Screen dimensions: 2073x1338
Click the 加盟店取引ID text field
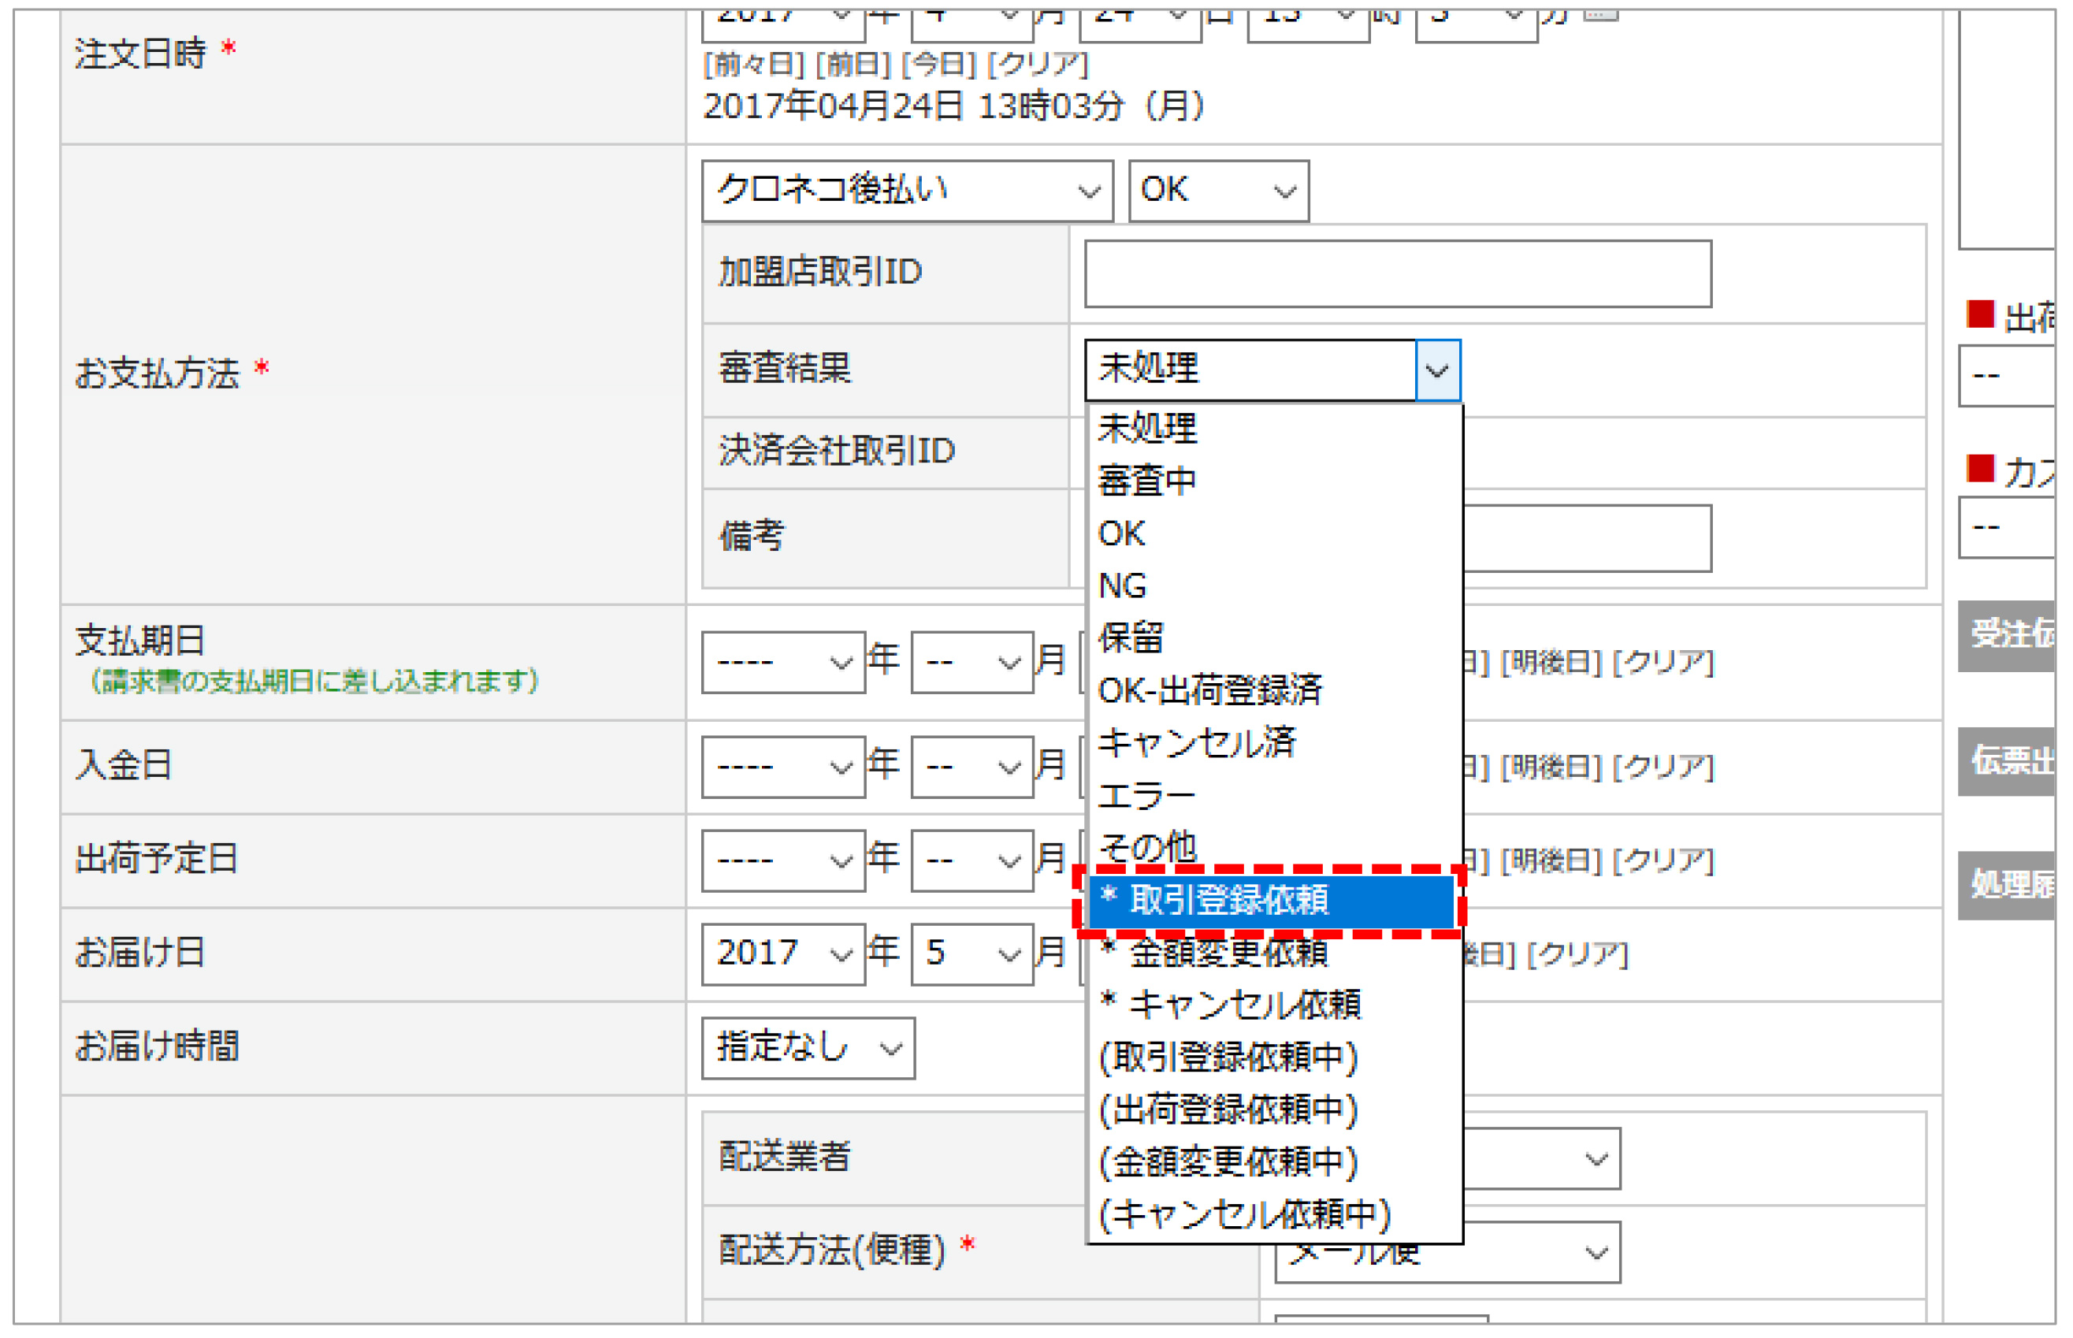1397,273
